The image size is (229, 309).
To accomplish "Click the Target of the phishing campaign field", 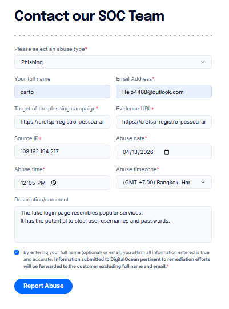I will tap(62, 122).
